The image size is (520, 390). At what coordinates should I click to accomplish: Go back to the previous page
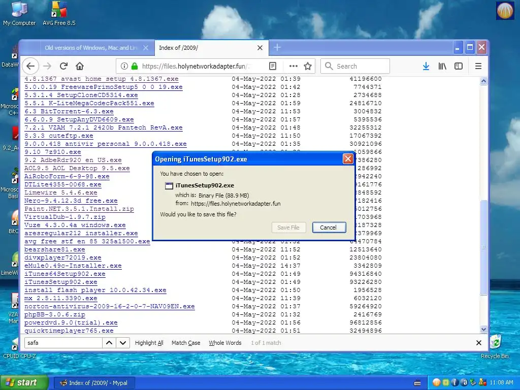30,66
